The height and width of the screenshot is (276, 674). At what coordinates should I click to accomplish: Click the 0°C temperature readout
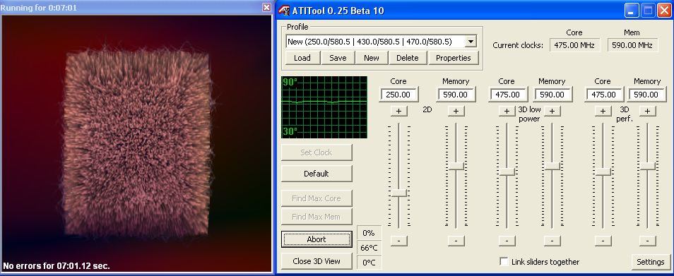coord(369,263)
